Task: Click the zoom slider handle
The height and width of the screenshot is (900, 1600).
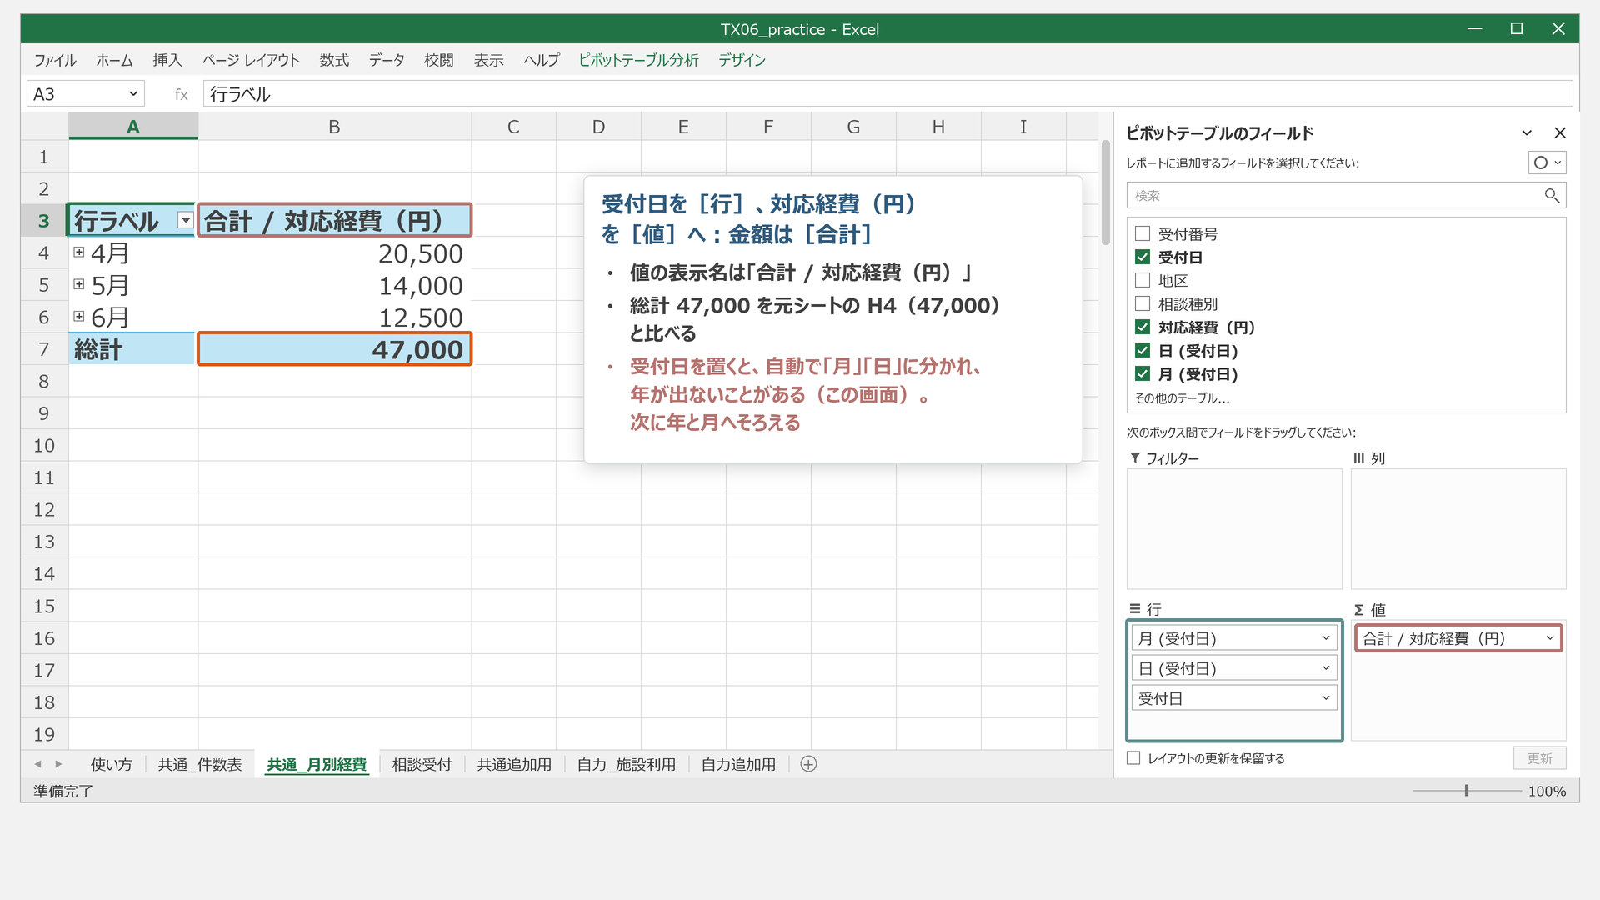Action: (1467, 791)
